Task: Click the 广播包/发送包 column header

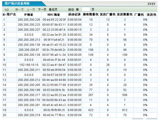Action: (145, 15)
